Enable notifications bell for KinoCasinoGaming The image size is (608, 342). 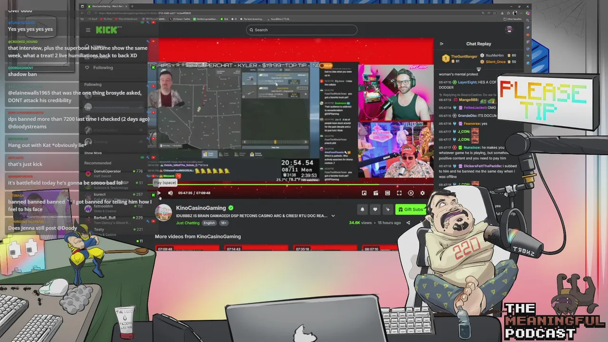click(x=362, y=209)
